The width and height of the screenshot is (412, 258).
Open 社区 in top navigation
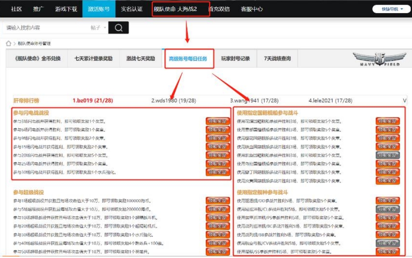pos(17,9)
